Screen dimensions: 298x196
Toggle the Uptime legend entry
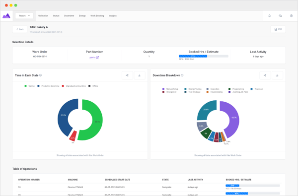30,86
